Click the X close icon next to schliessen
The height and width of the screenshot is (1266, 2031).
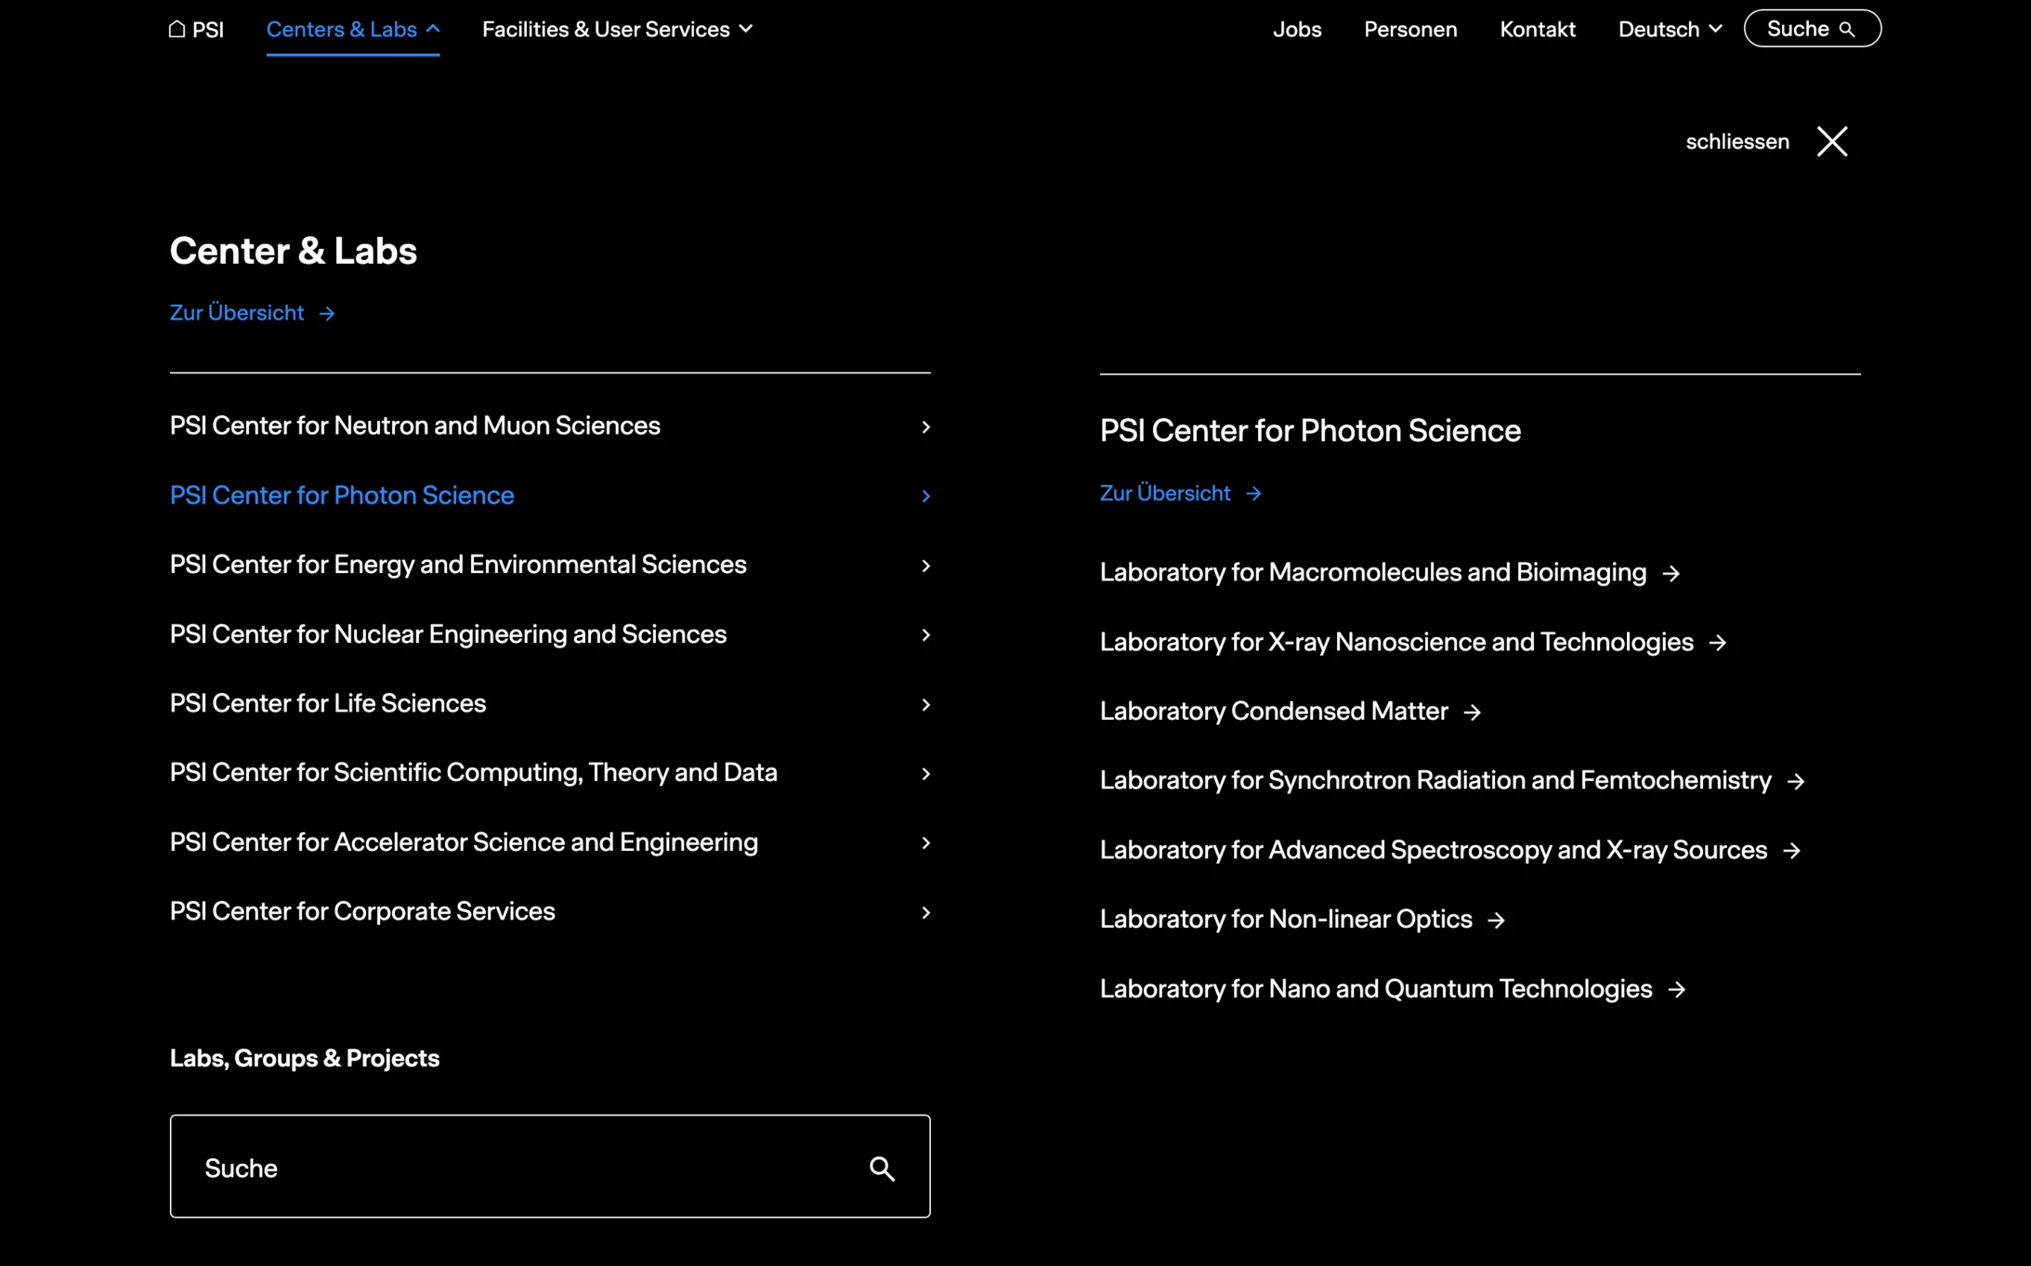(x=1832, y=141)
